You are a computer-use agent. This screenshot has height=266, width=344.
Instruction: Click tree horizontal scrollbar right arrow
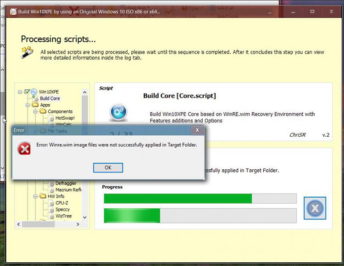pos(78,224)
